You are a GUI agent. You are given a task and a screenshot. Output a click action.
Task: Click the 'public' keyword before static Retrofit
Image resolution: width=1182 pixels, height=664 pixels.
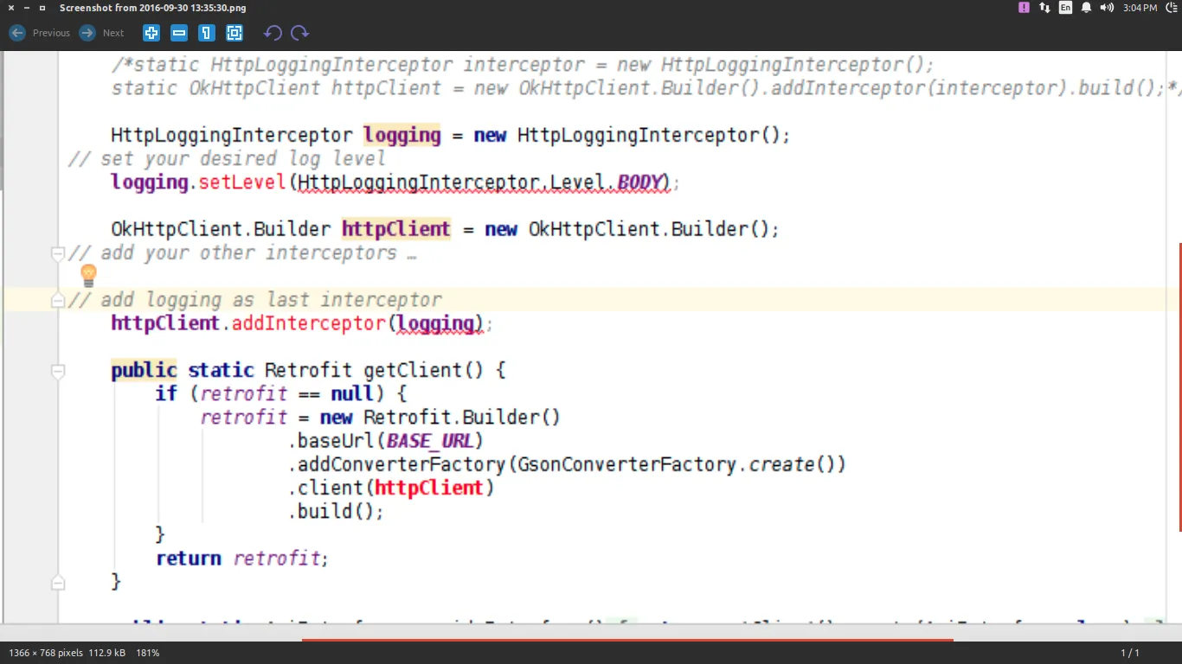tap(144, 371)
